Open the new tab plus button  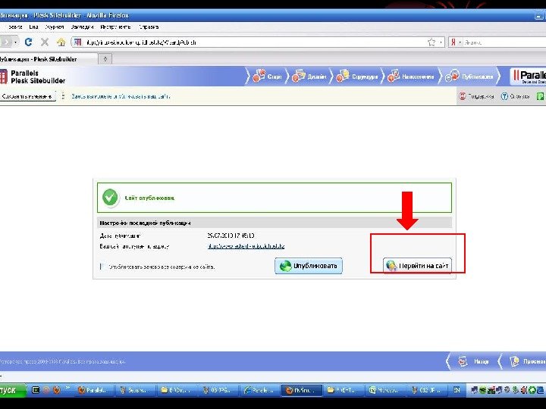click(105, 59)
